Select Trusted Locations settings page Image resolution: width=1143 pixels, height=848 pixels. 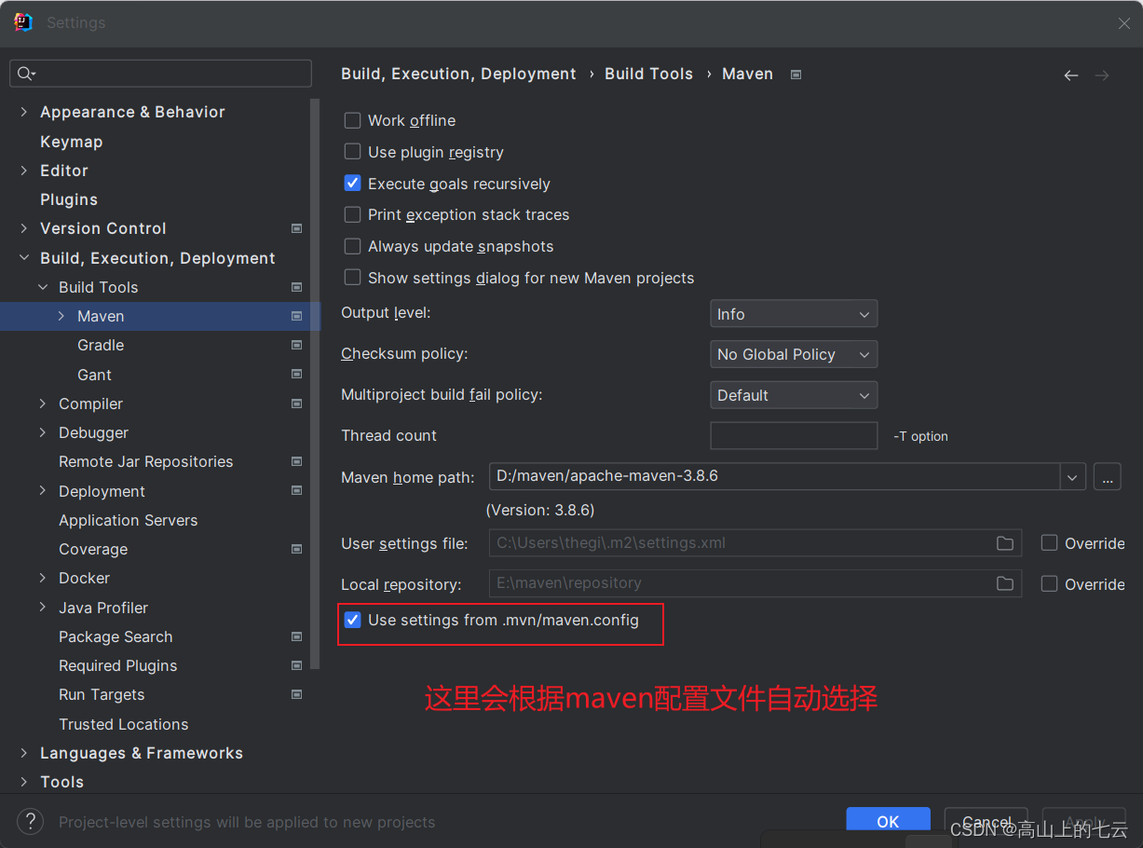(x=124, y=724)
